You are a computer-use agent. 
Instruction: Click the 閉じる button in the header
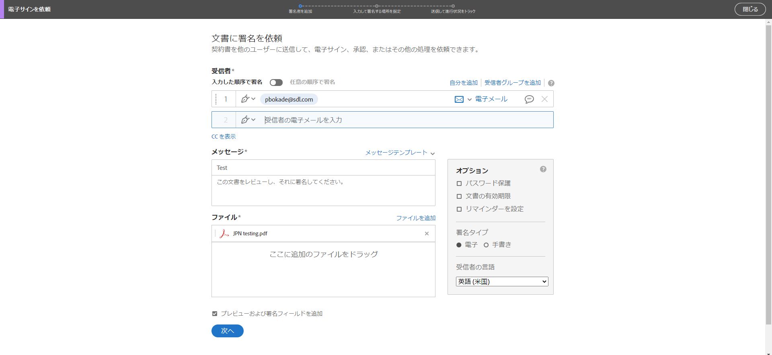point(750,9)
